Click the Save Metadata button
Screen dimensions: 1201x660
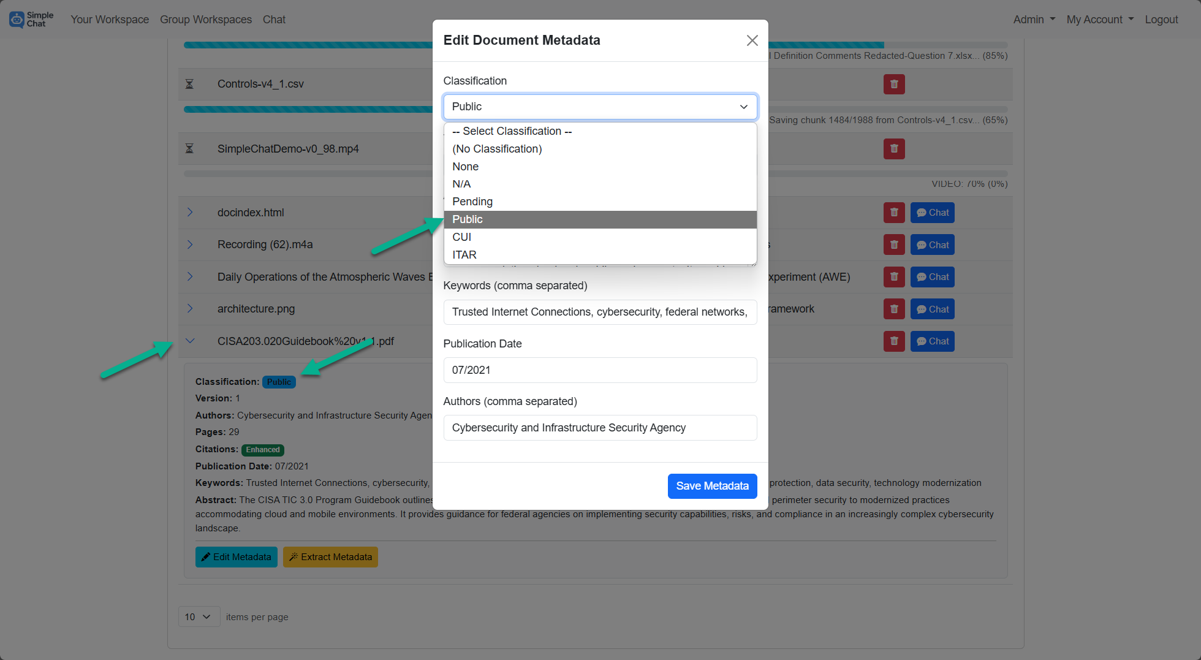[713, 486]
